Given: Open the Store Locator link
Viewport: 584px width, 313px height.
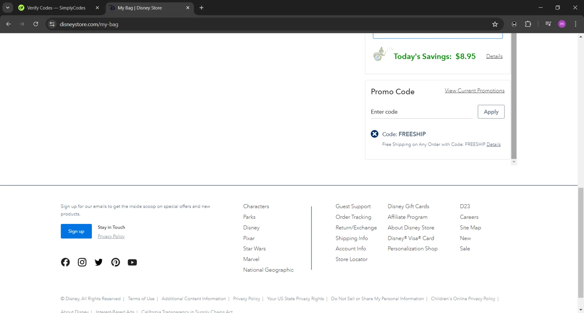Looking at the screenshot, I should (x=352, y=259).
